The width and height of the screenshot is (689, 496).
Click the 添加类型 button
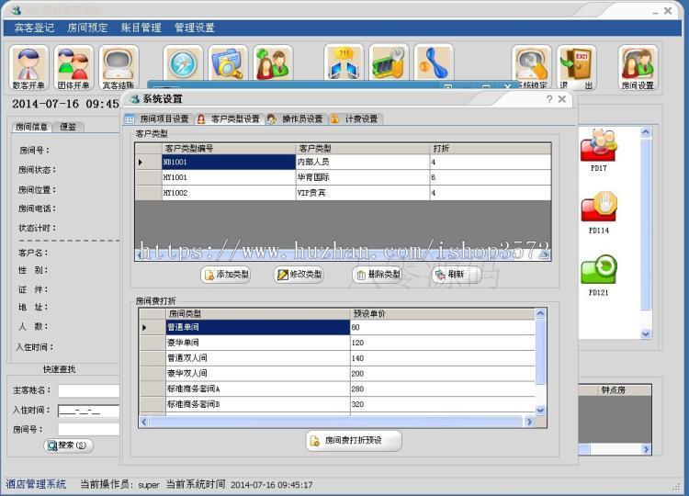pos(227,275)
